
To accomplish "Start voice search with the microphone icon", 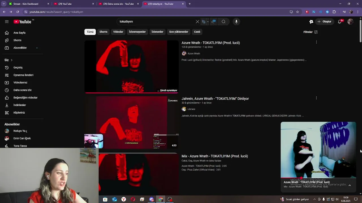I will [x=236, y=21].
